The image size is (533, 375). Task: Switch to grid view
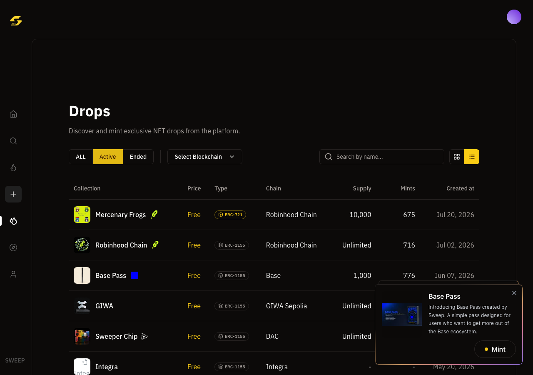click(457, 157)
